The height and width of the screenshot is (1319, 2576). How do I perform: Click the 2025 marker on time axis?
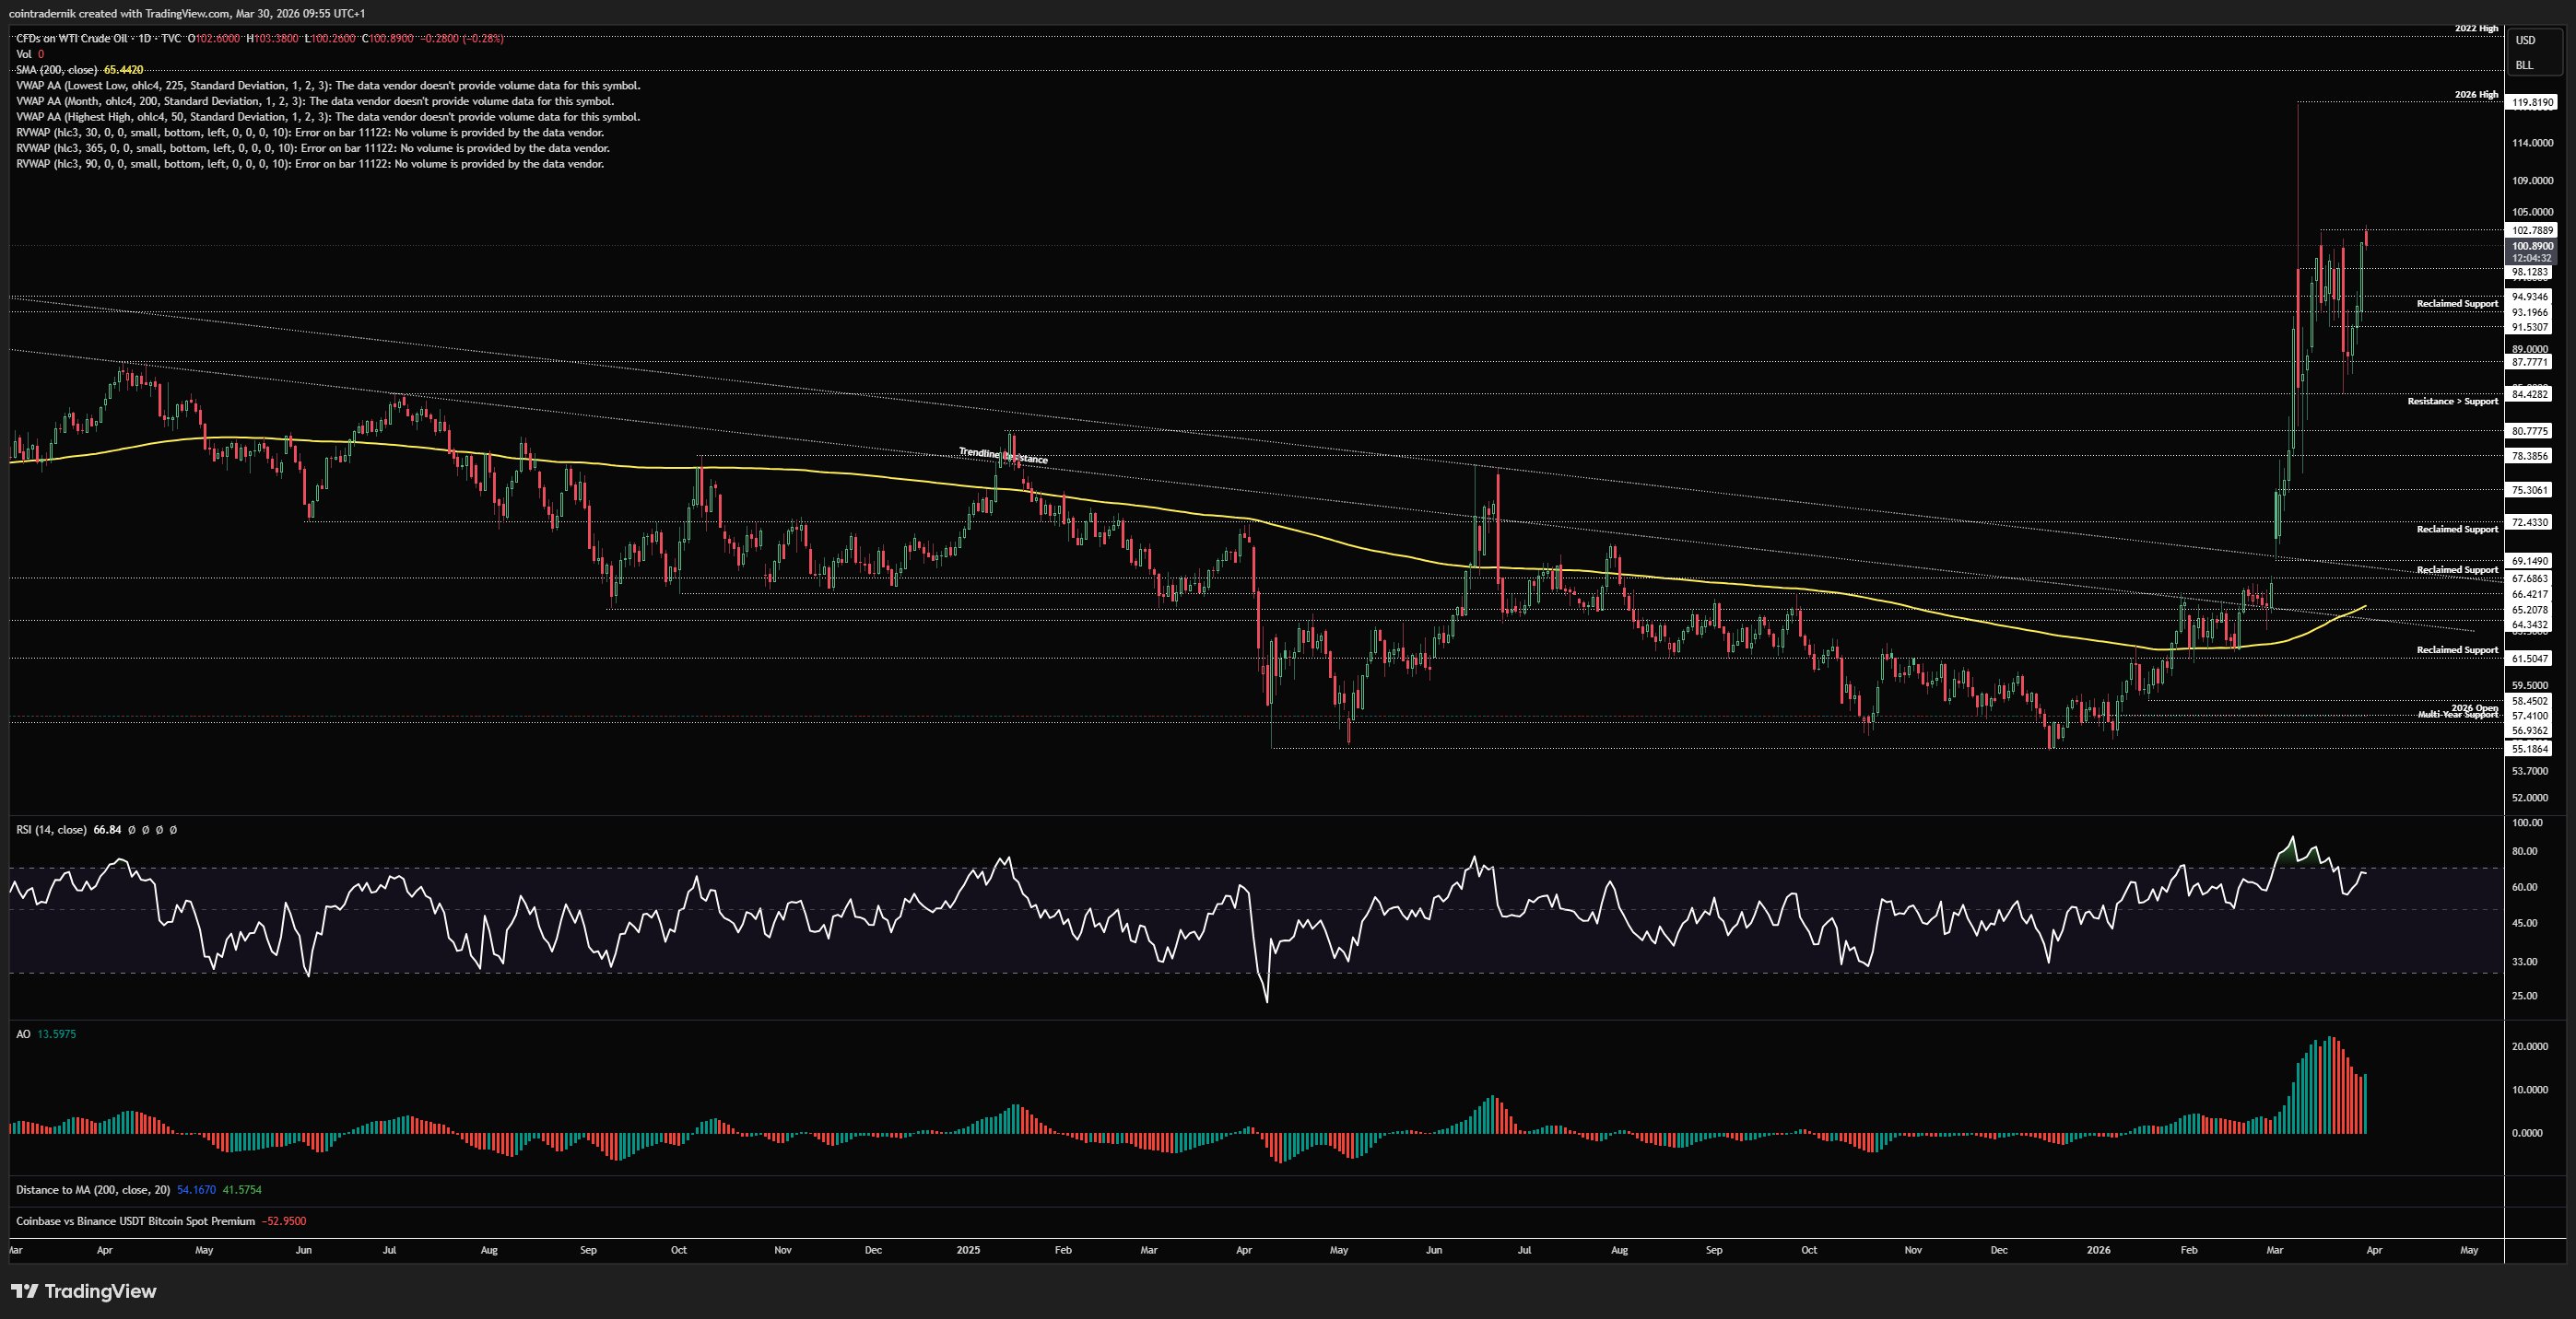(967, 1250)
